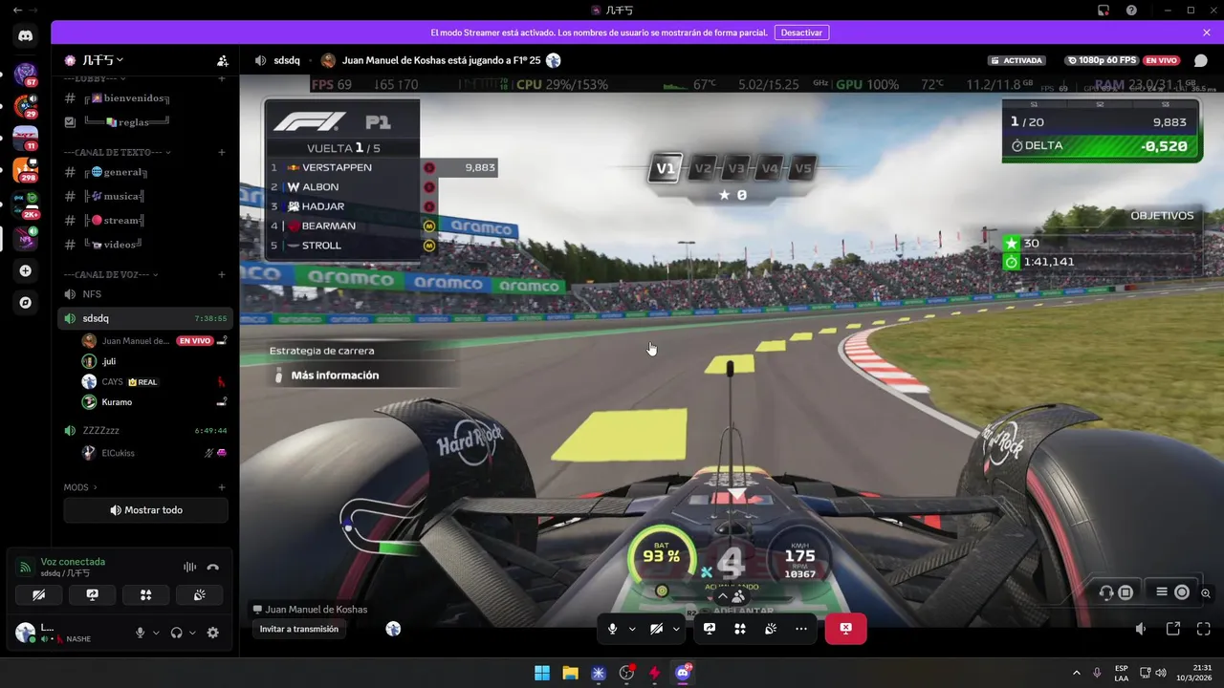The height and width of the screenshot is (688, 1224).
Task: Share screen icon in stream controls
Action: [710, 629]
